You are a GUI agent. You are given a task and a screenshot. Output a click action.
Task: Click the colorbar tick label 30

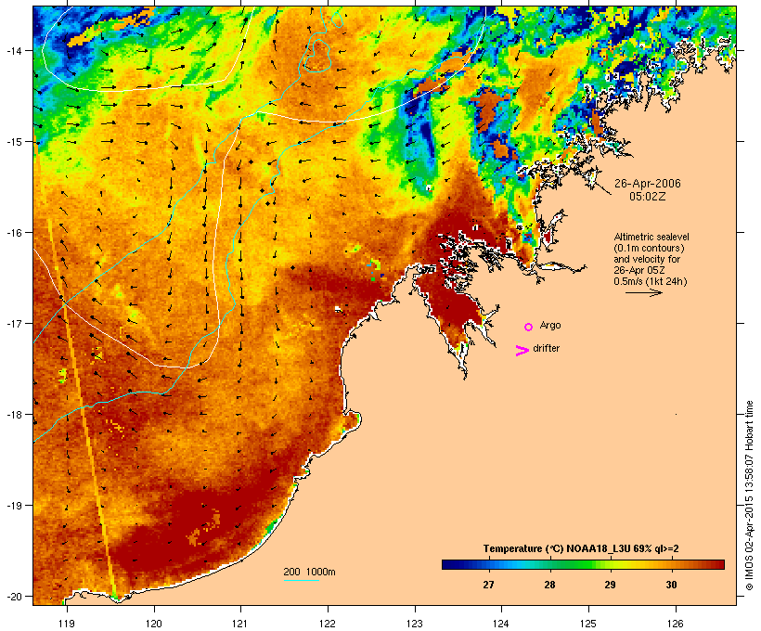click(671, 585)
